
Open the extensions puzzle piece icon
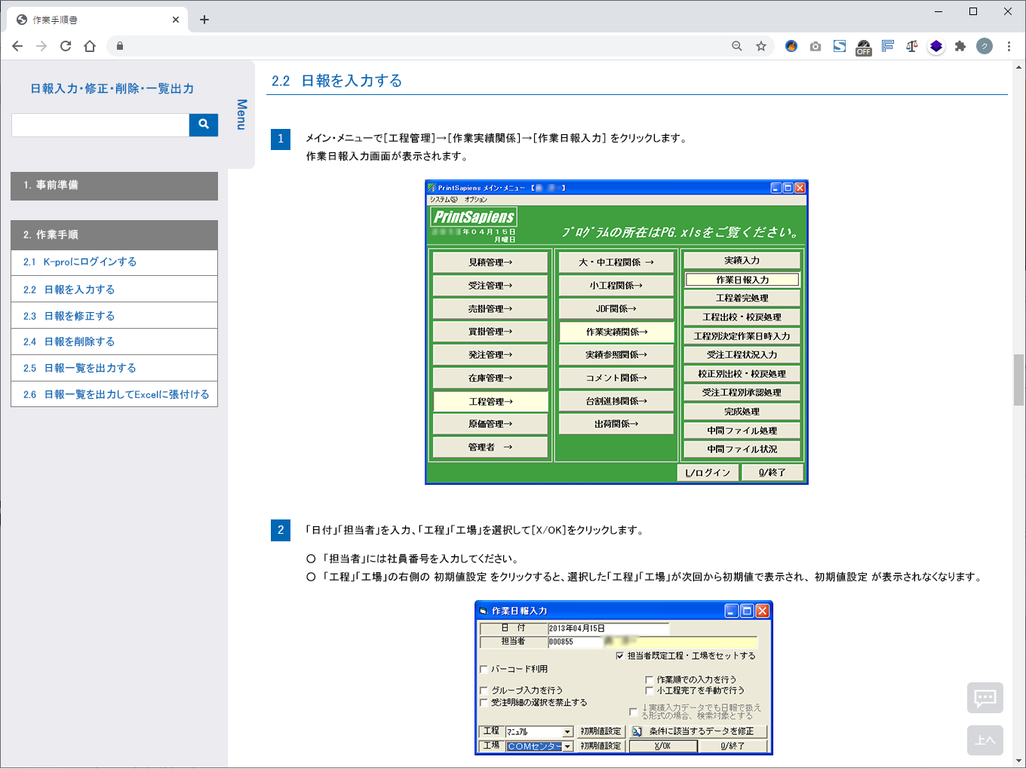(960, 46)
